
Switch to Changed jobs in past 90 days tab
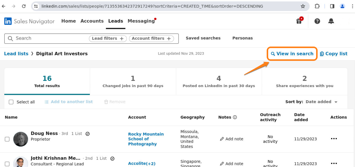(133, 82)
